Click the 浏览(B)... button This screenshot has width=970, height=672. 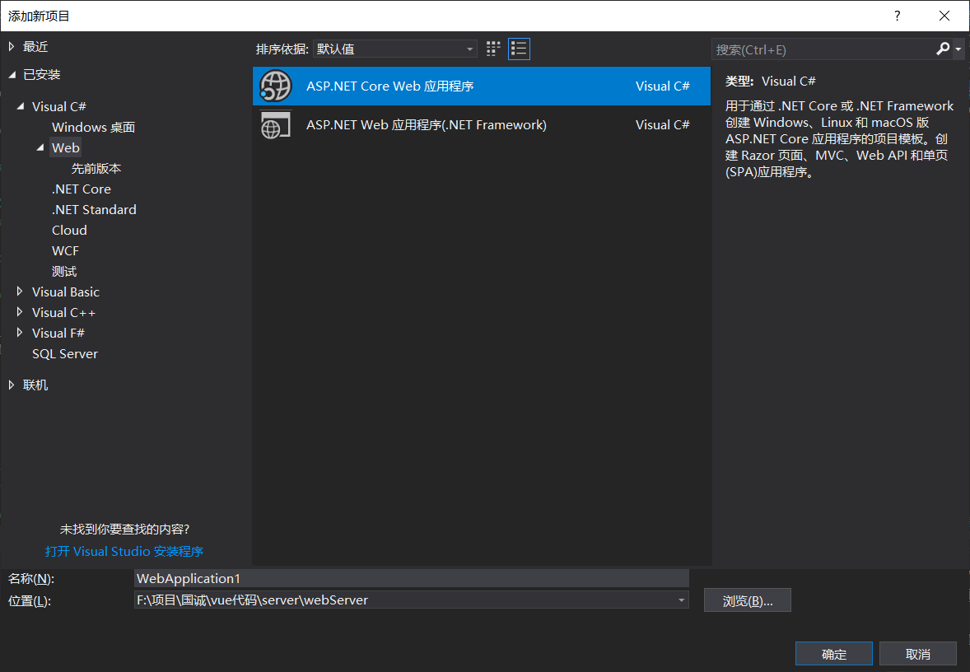(748, 600)
